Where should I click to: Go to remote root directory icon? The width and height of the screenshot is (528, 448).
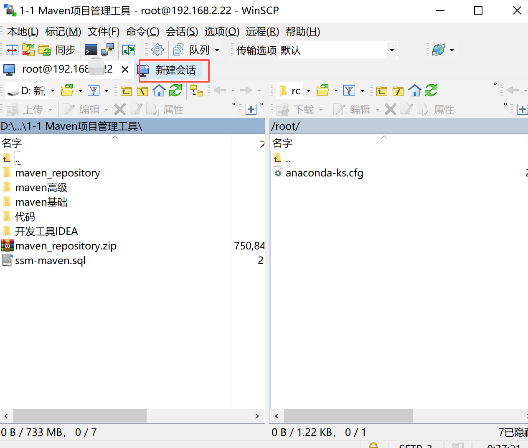(x=398, y=91)
